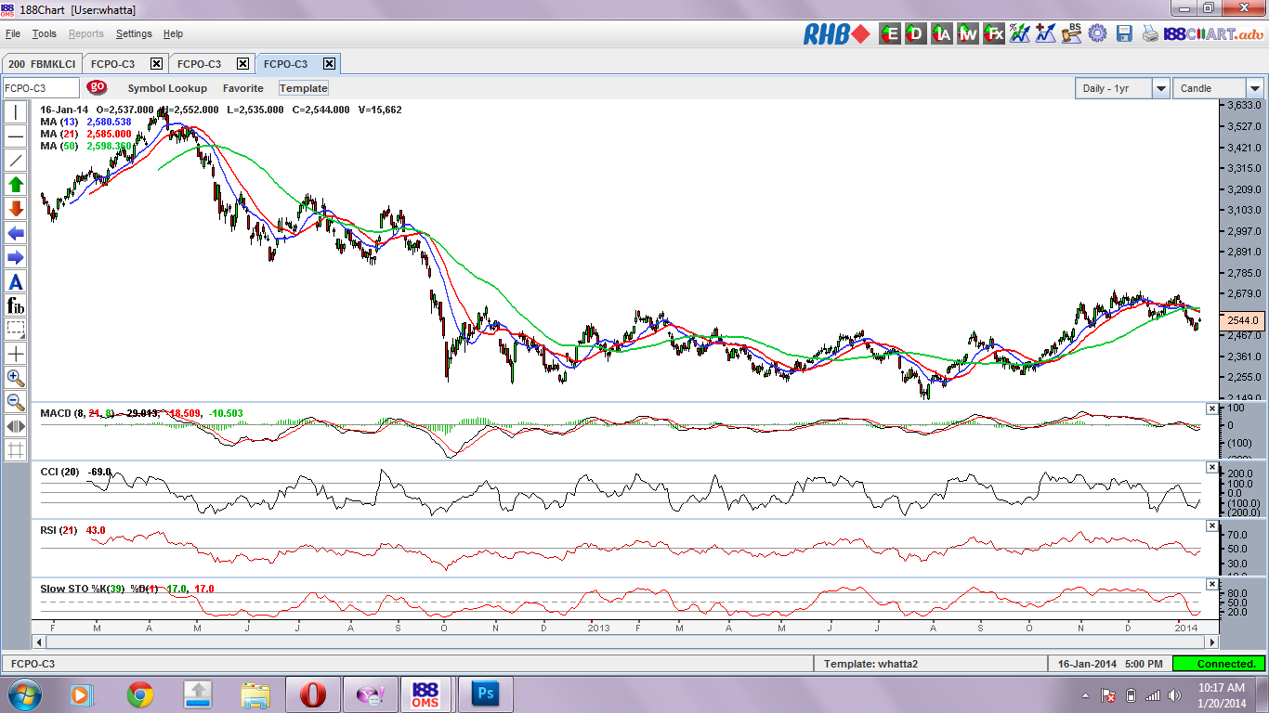This screenshot has width=1269, height=713.
Task: Click the Fx toolbar icon
Action: (995, 34)
